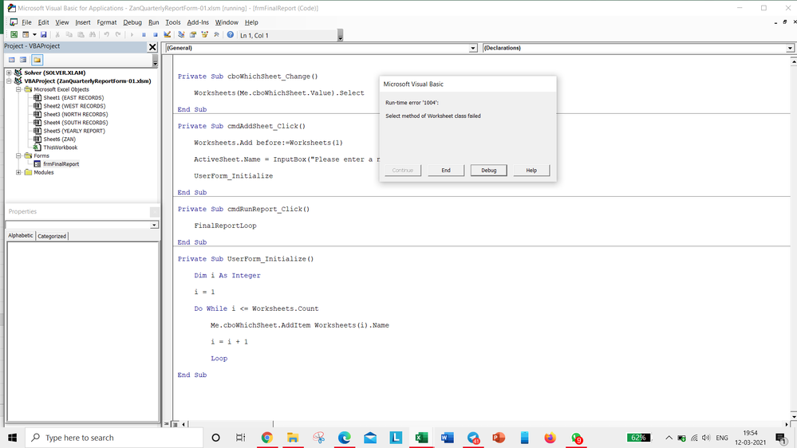Click the code window scroll-down arrow
The image size is (797, 448).
(793, 415)
